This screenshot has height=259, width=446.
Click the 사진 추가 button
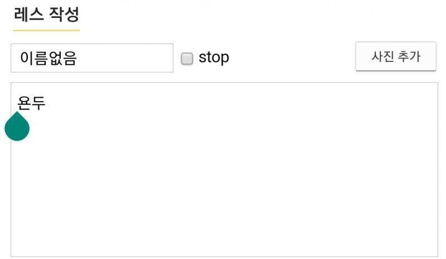pyautogui.click(x=396, y=56)
